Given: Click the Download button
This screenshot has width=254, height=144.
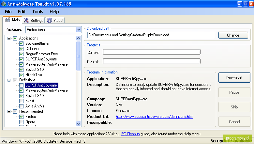Looking at the screenshot, I should (234, 78).
